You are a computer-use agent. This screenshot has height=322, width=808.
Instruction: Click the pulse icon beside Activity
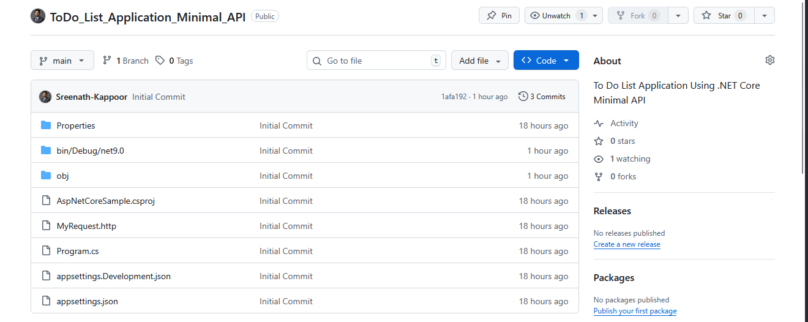599,124
